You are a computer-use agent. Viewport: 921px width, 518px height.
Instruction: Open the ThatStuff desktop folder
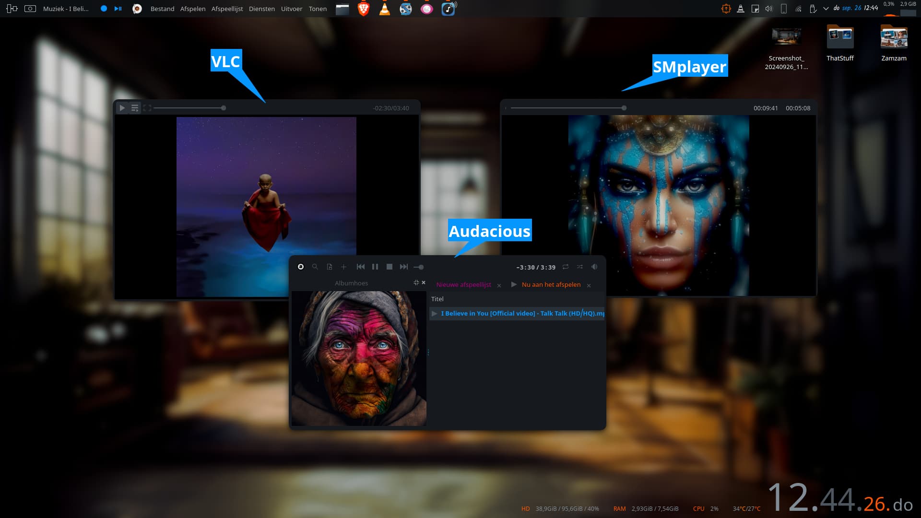pyautogui.click(x=840, y=43)
